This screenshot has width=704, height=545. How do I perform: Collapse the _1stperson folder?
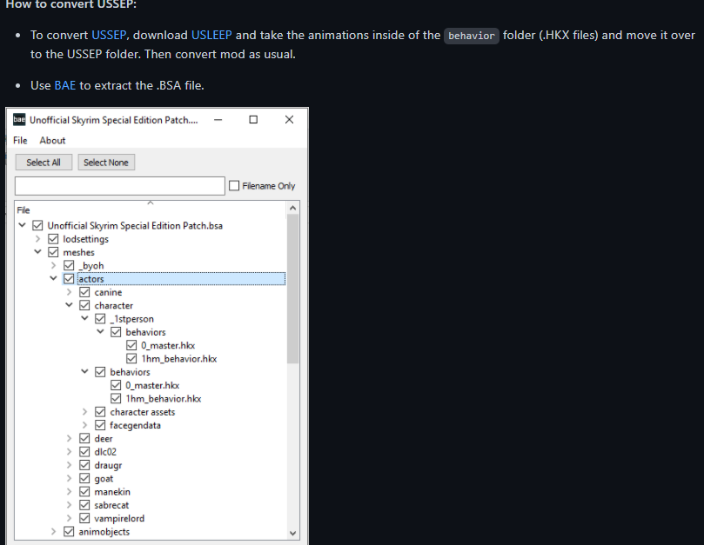[x=85, y=318]
